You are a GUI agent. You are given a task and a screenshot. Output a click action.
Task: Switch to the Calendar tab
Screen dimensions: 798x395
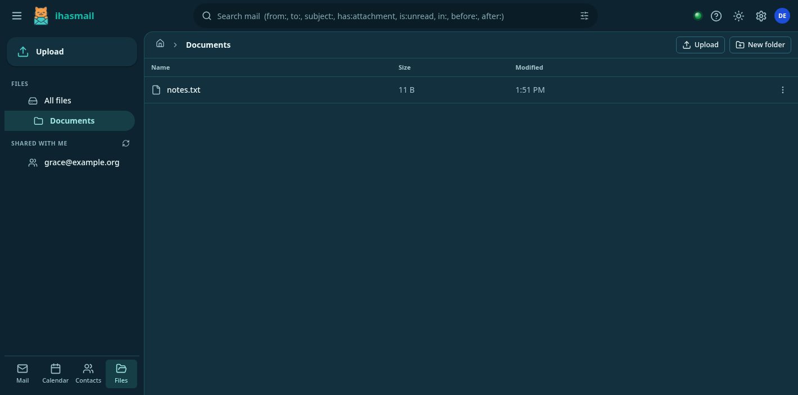56,374
